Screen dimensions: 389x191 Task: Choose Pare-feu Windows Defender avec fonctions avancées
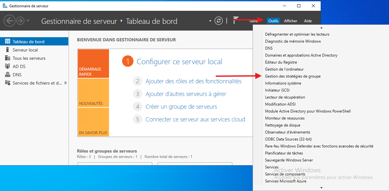(x=319, y=146)
